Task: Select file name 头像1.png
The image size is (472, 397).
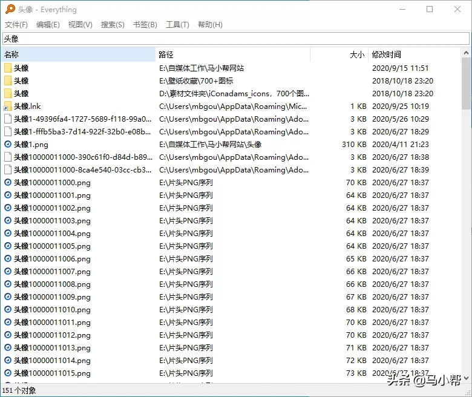Action: pyautogui.click(x=31, y=145)
